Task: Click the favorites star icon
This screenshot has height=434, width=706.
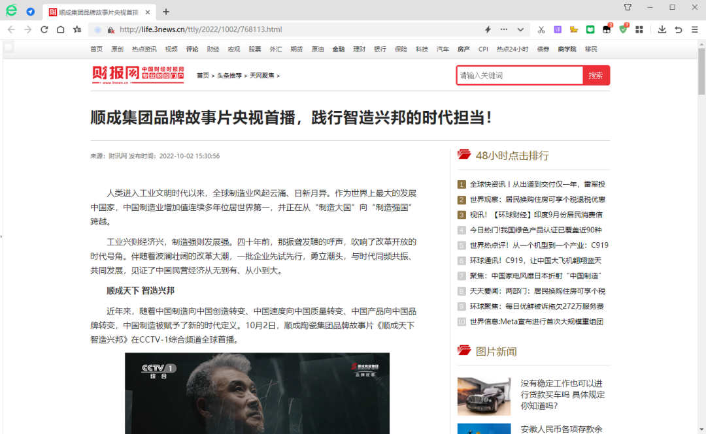Action: coord(77,29)
